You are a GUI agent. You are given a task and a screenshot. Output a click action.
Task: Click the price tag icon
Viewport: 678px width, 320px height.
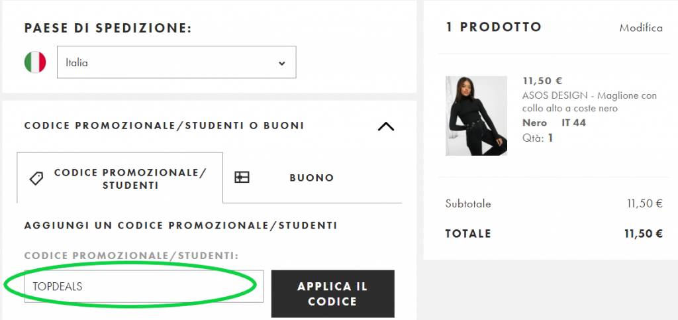tap(37, 178)
